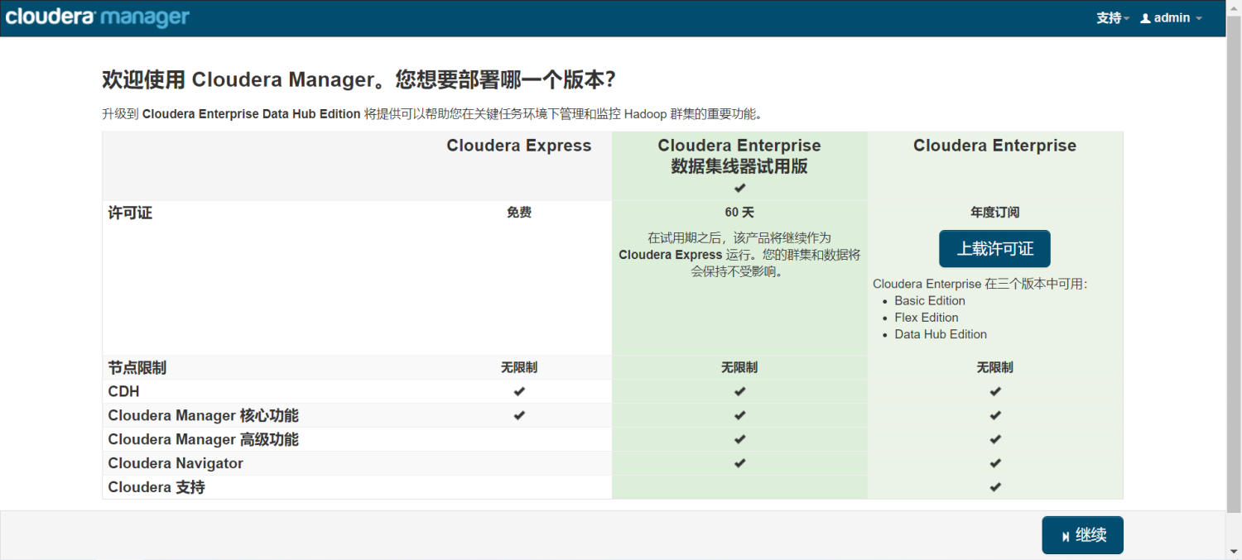Click Cloudera Navigator checkmark in Enterprise column
The height and width of the screenshot is (560, 1242).
[994, 463]
